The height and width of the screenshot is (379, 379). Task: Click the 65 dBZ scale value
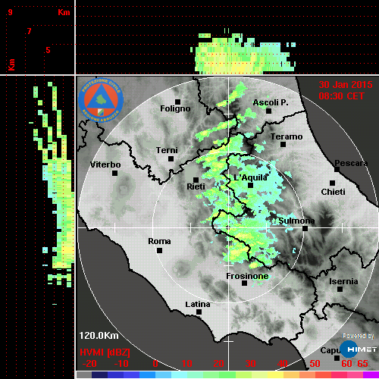pos(362,364)
